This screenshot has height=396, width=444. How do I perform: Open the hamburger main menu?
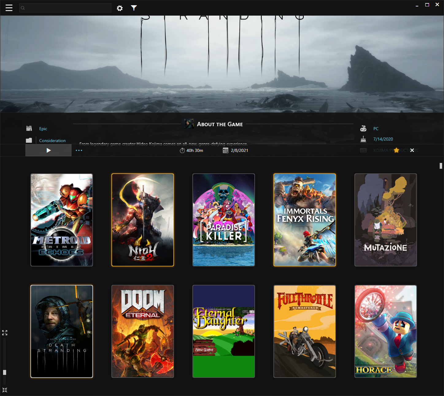(x=9, y=8)
